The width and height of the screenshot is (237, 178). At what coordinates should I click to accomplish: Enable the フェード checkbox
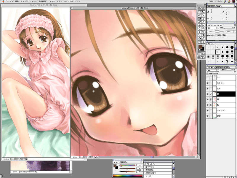coord(208,31)
